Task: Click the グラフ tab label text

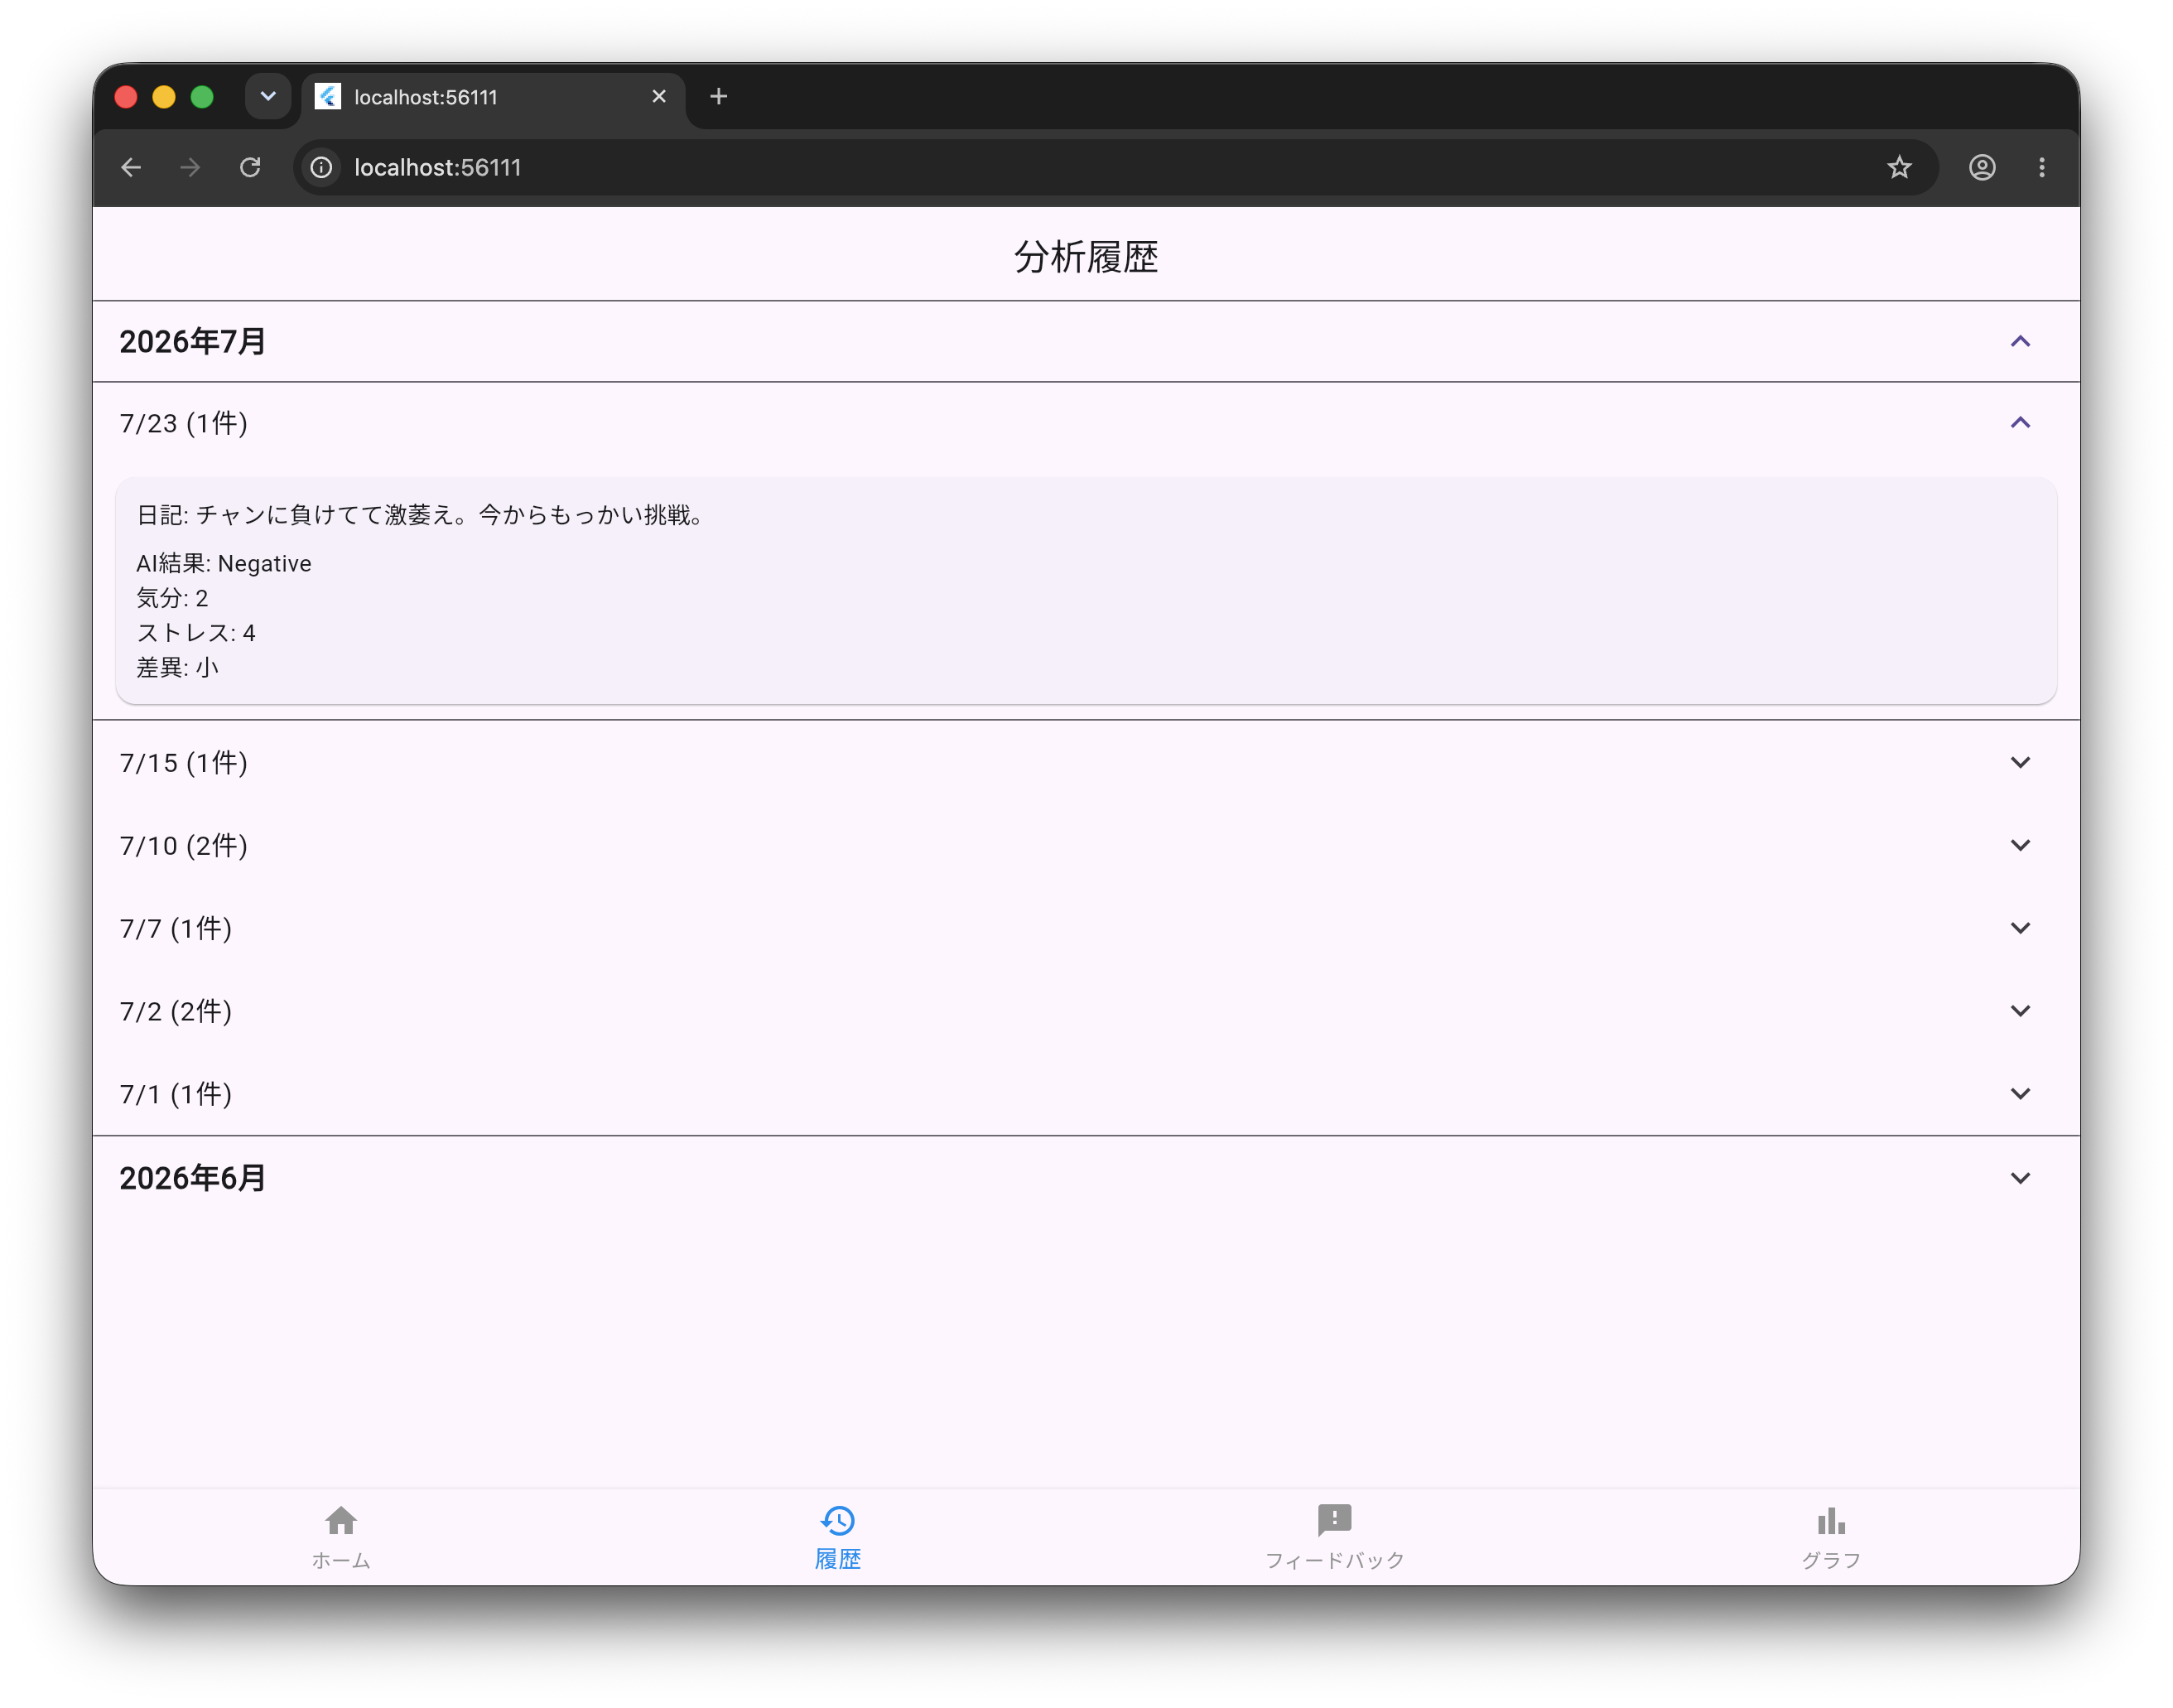Action: click(1831, 1560)
